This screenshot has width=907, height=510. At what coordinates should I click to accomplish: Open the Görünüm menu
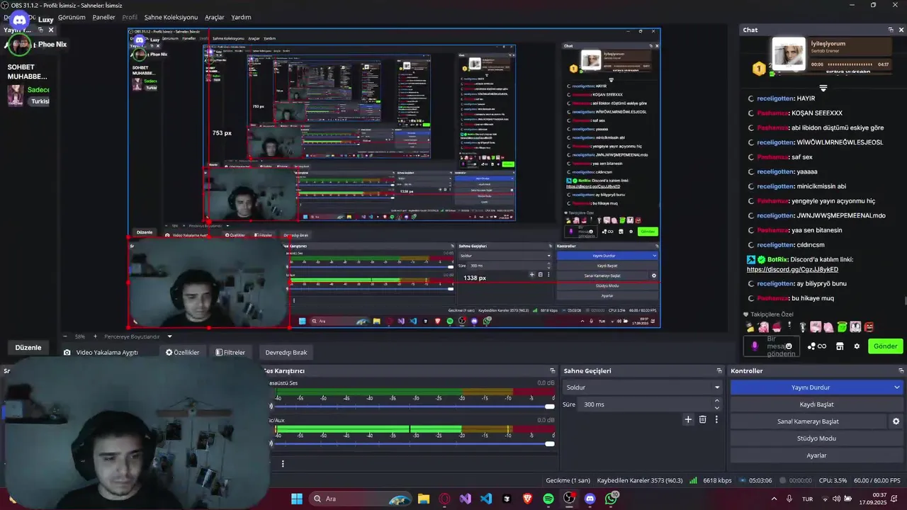tap(72, 17)
